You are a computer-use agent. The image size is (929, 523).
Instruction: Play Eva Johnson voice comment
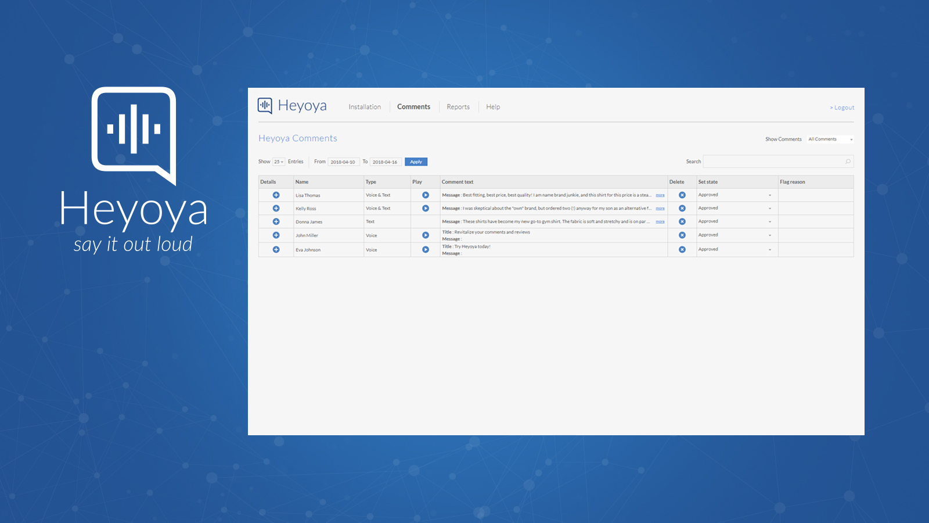(426, 249)
